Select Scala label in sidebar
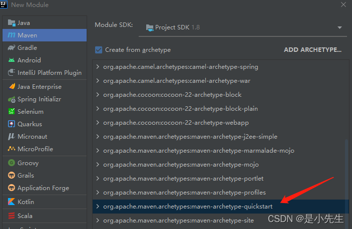 pyautogui.click(x=25, y=216)
